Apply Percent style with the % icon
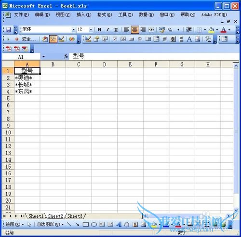The width and height of the screenshot is (241, 237). coord(170,30)
